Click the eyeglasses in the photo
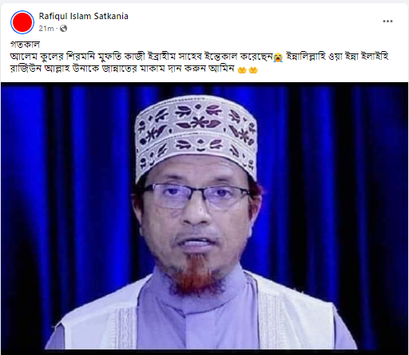Viewport: 409px width, 355px height. (197, 196)
